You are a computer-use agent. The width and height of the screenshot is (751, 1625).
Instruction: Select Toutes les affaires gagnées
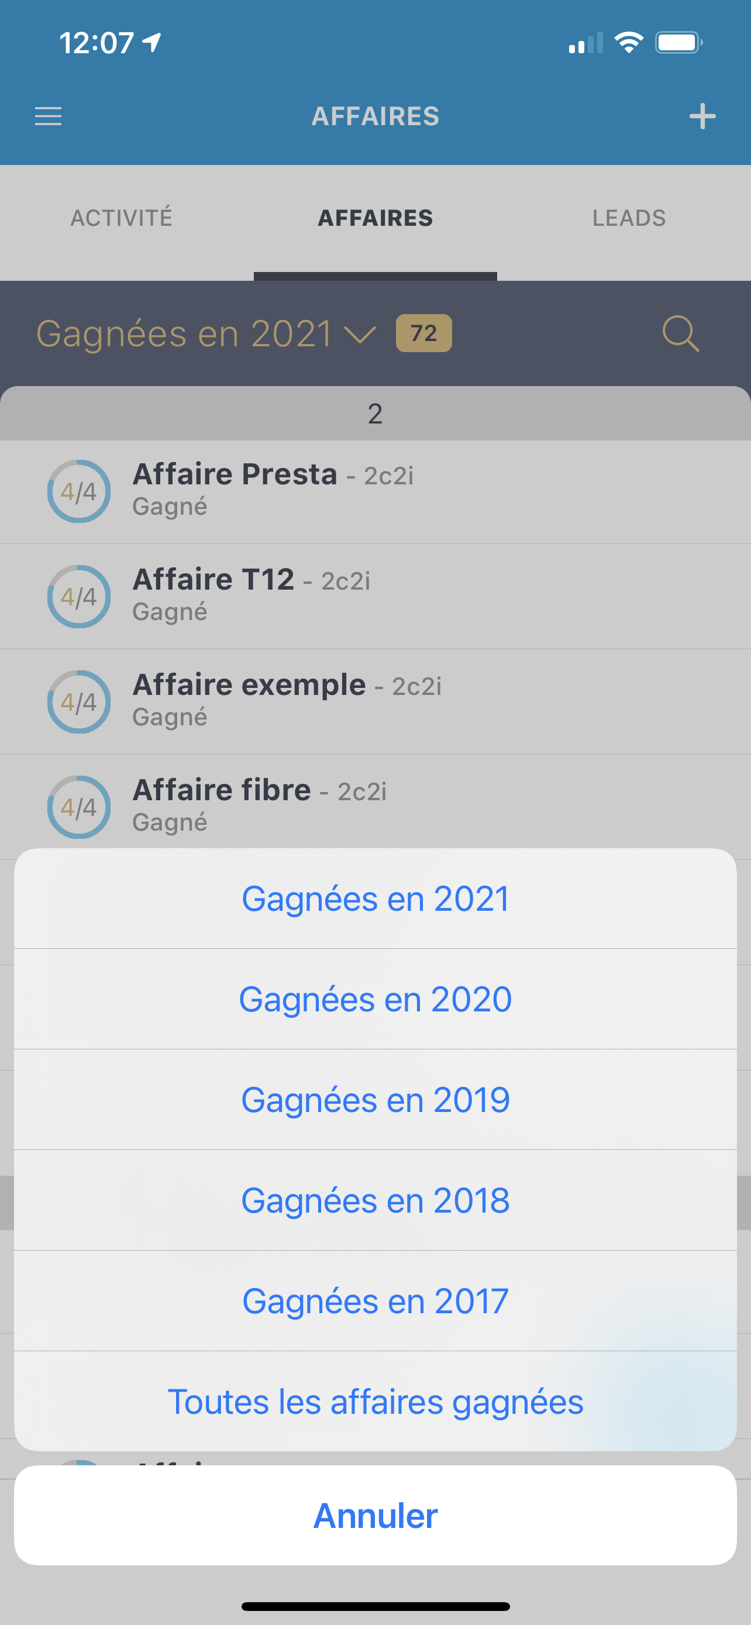375,1402
